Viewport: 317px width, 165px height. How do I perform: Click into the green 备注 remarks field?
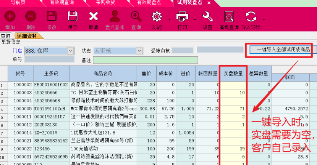146,60
